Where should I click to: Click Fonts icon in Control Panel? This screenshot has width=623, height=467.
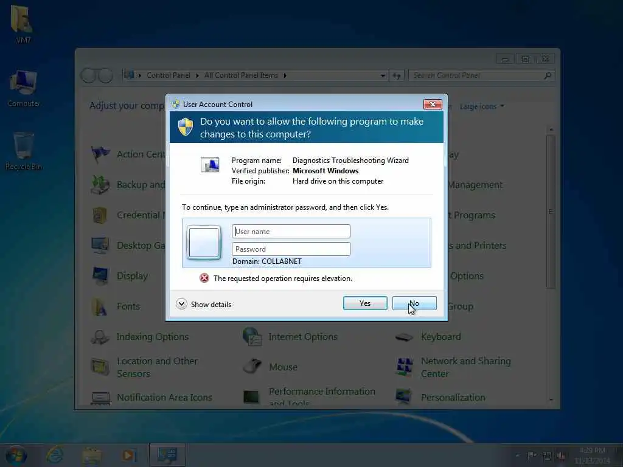100,306
